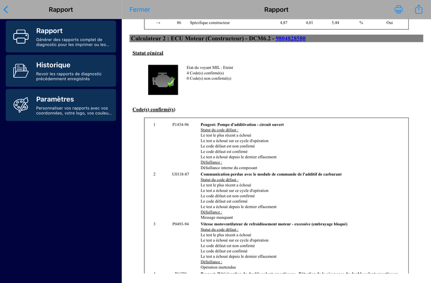
Task: Open the 9804828580 part number link
Action: [290, 38]
